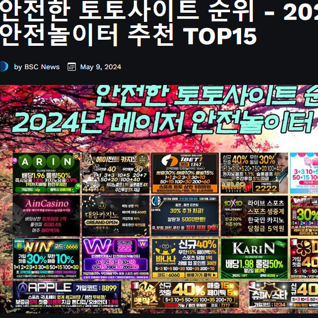Click the 1BET1 banner
This screenshot has width=318, height=318.
pos(185,173)
